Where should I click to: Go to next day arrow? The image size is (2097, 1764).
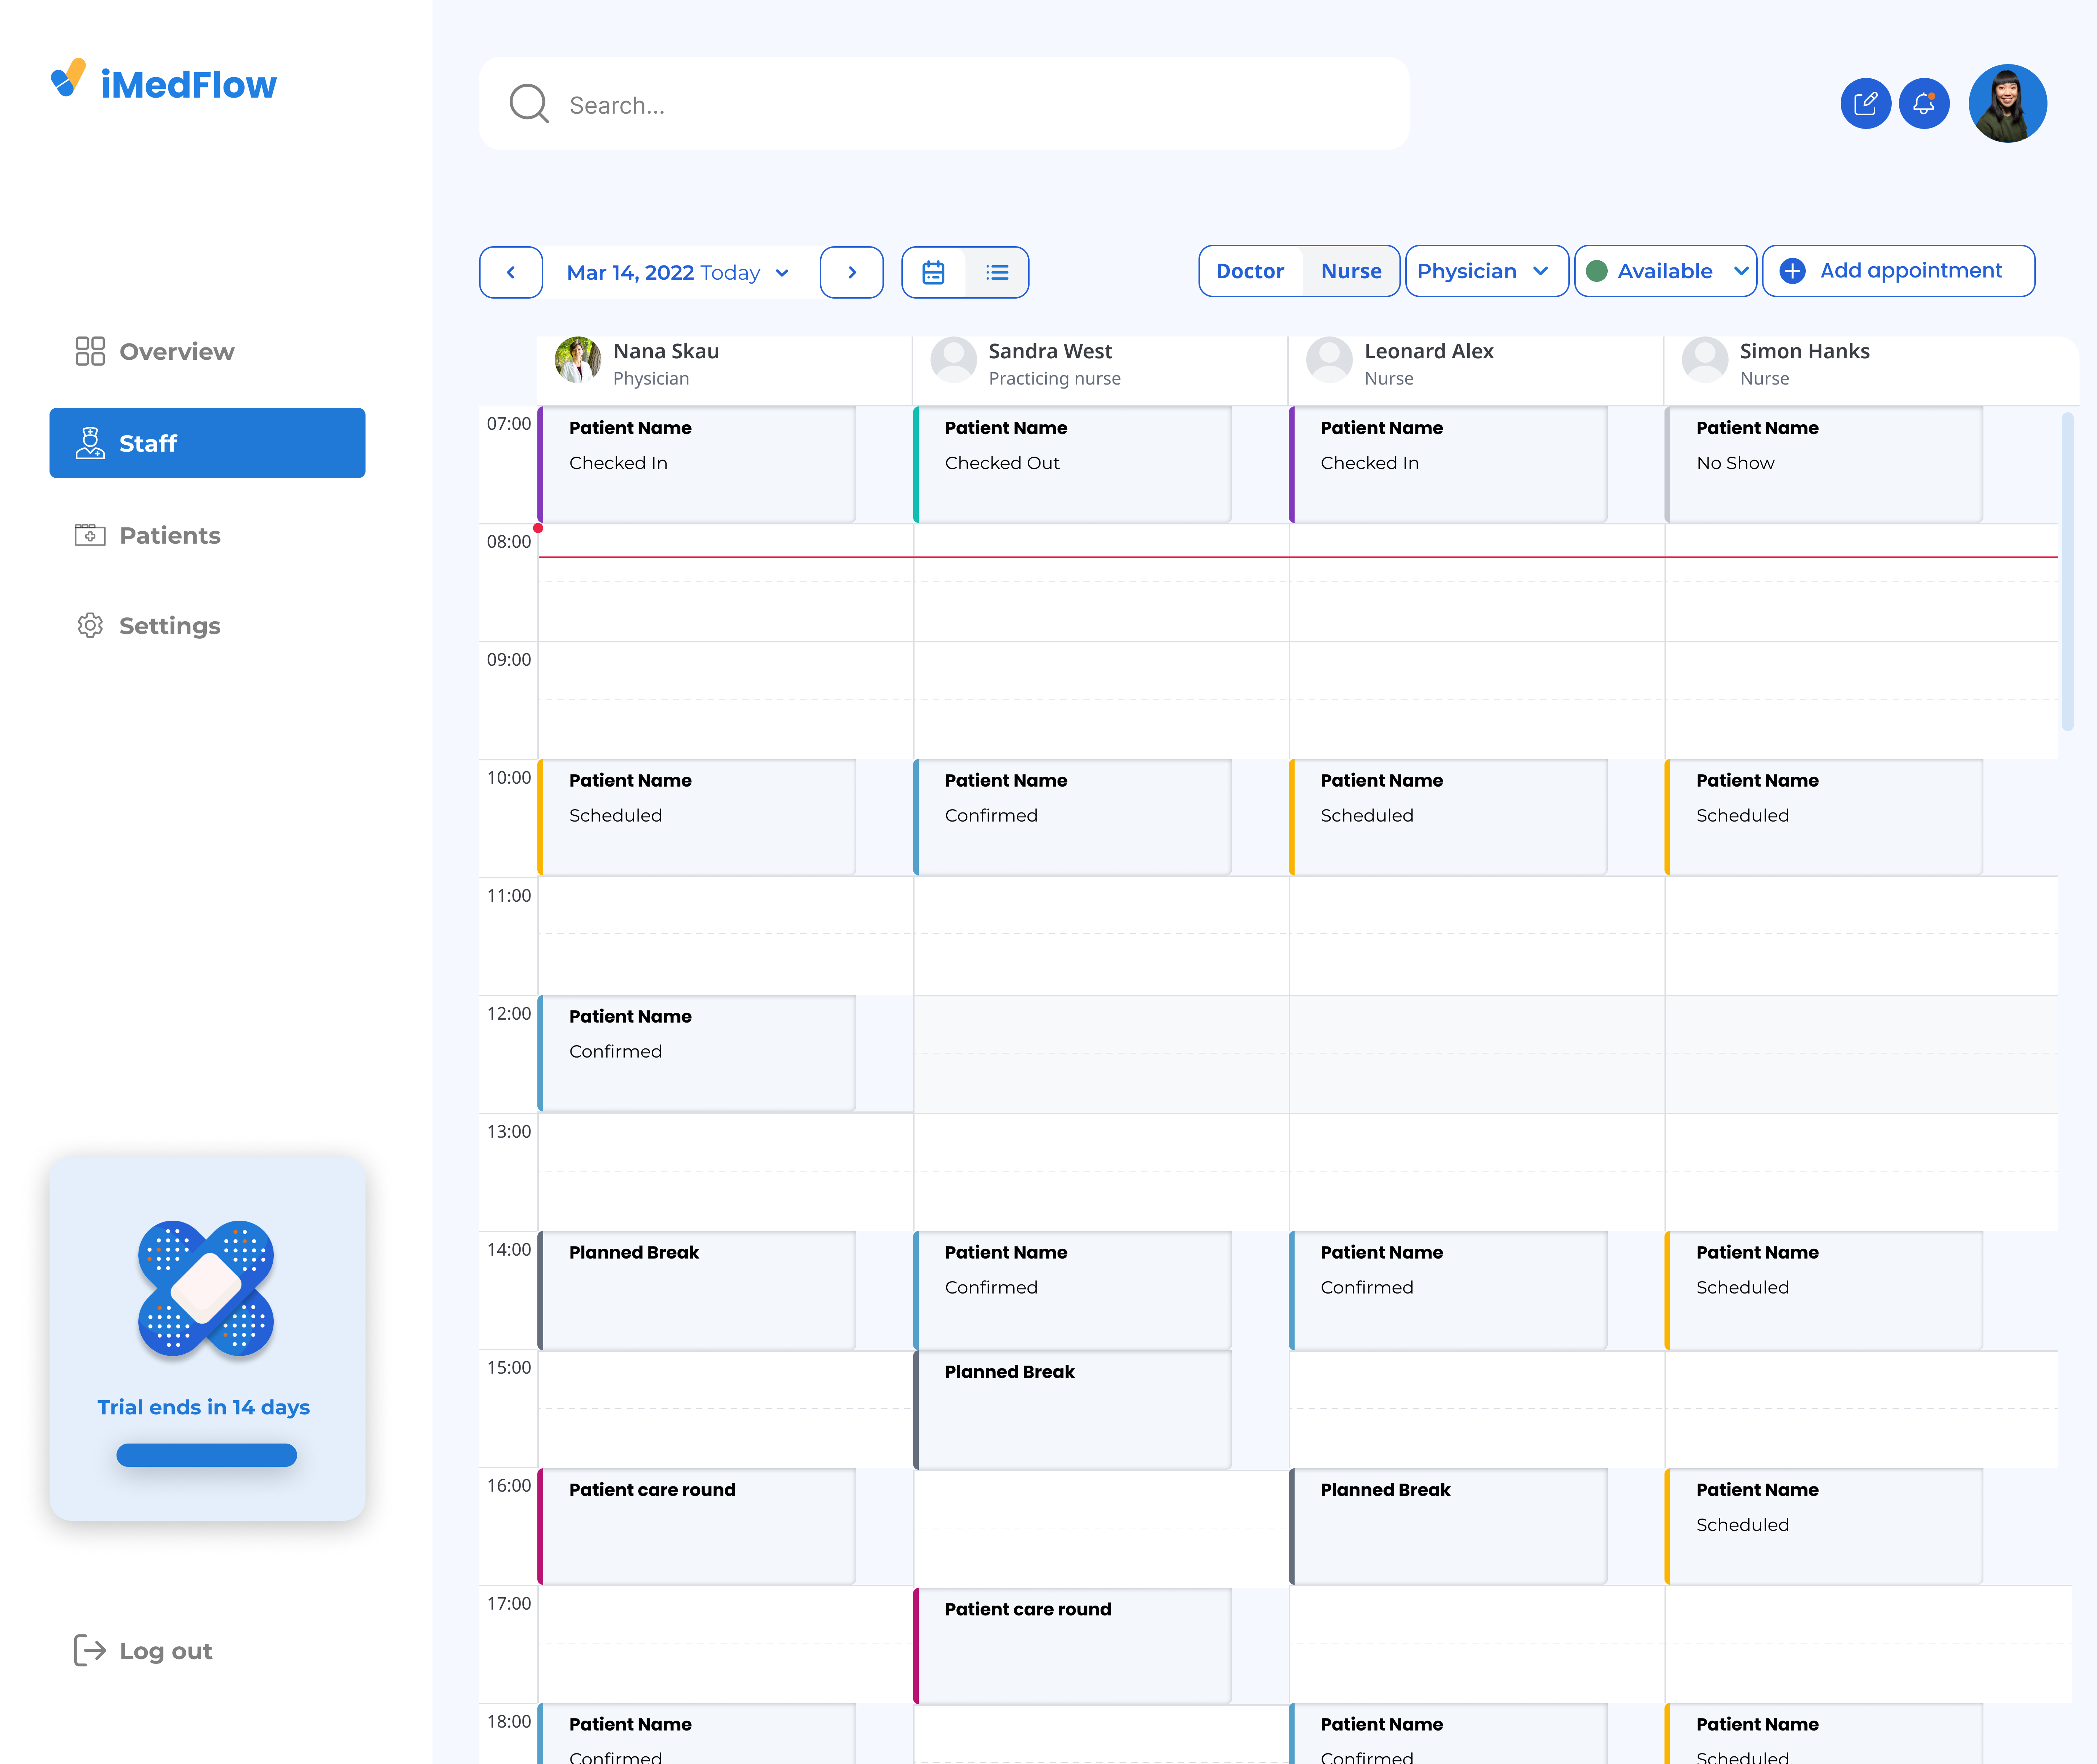tap(852, 272)
